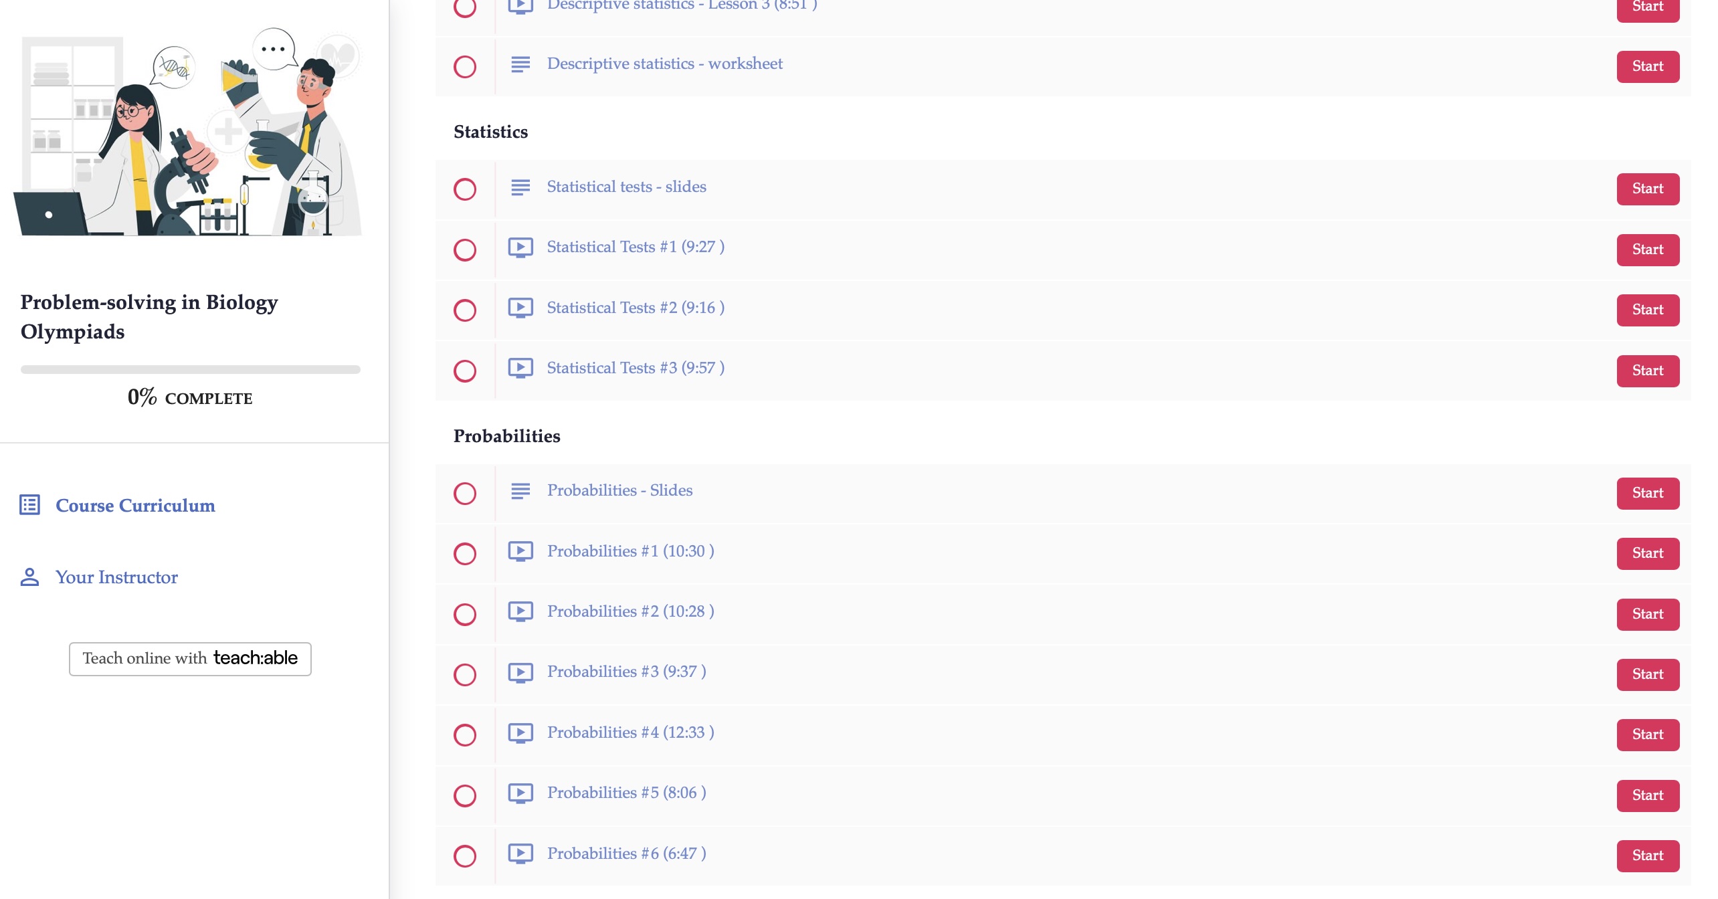This screenshot has width=1718, height=899.
Task: Start the Probabilities #3 lesson
Action: click(x=1647, y=674)
